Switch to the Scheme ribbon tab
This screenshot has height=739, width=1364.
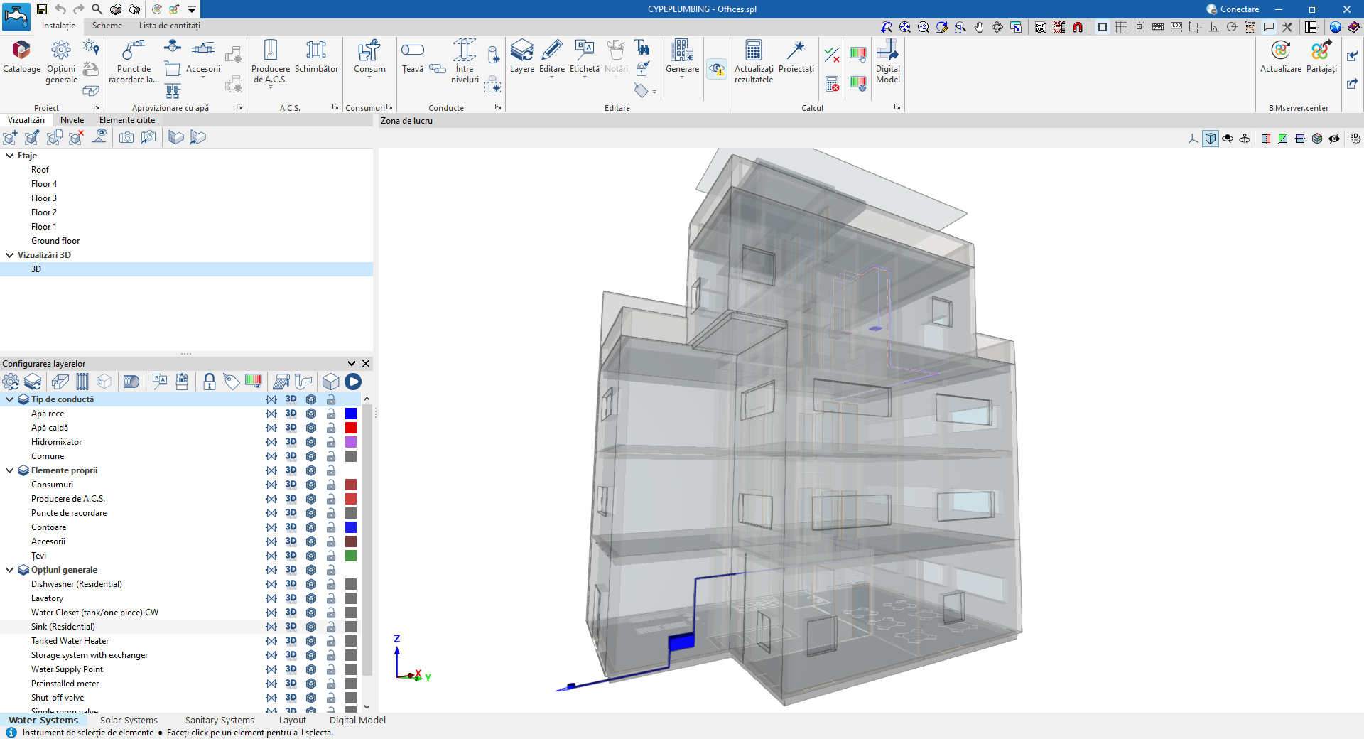(x=107, y=26)
